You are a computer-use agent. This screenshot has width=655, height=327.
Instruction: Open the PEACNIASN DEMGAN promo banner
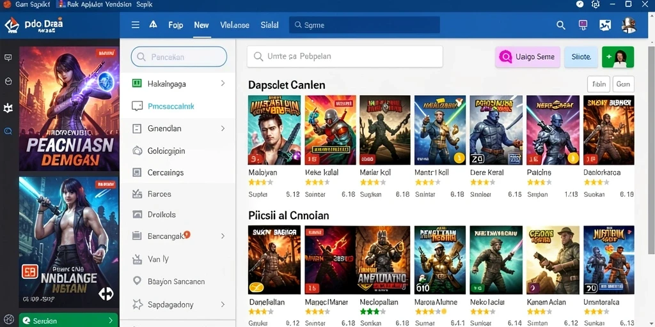pos(69,109)
